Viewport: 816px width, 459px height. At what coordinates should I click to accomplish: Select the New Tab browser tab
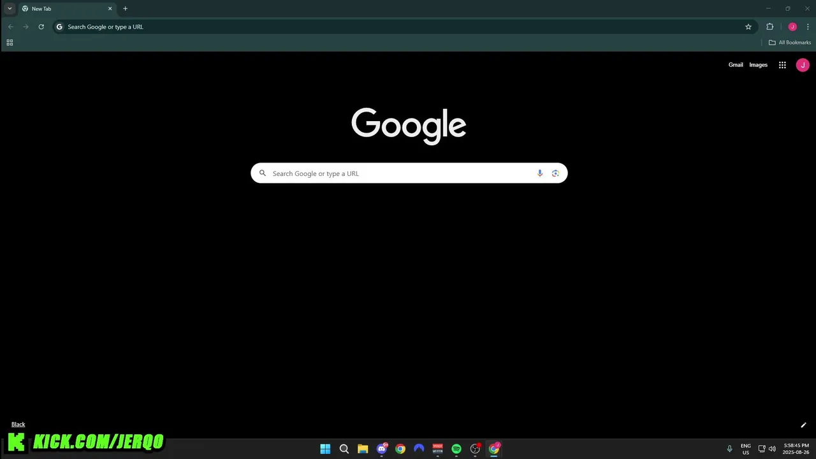pos(66,9)
